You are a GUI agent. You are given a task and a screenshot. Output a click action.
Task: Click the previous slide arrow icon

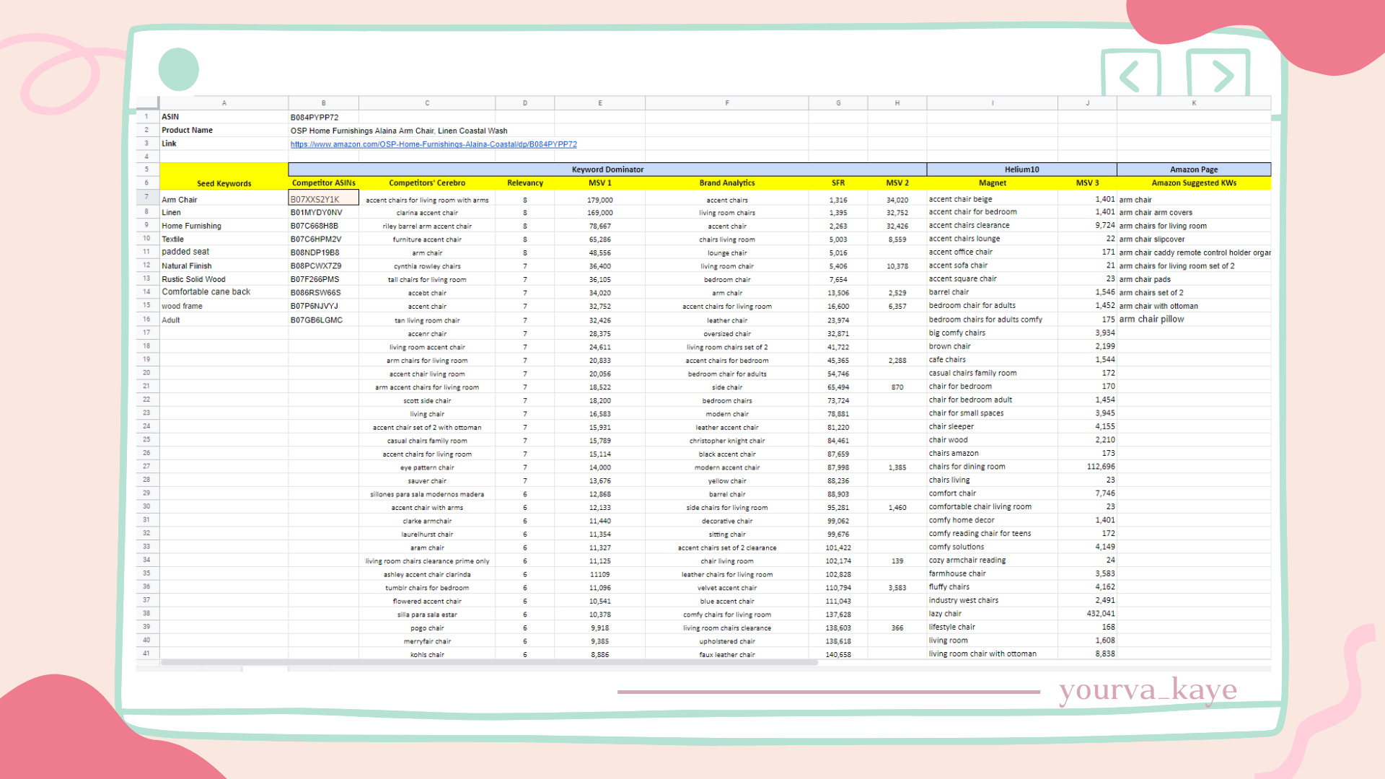coord(1130,74)
